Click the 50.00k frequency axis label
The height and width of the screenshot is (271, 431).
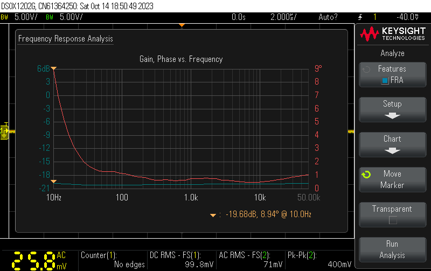pos(309,197)
